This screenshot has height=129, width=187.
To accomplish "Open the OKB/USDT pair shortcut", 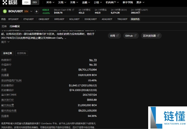I will (44, 19).
